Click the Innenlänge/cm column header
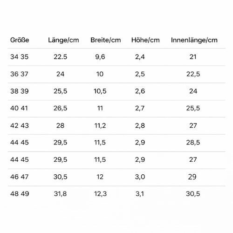233x233 pixels. pyautogui.click(x=194, y=40)
